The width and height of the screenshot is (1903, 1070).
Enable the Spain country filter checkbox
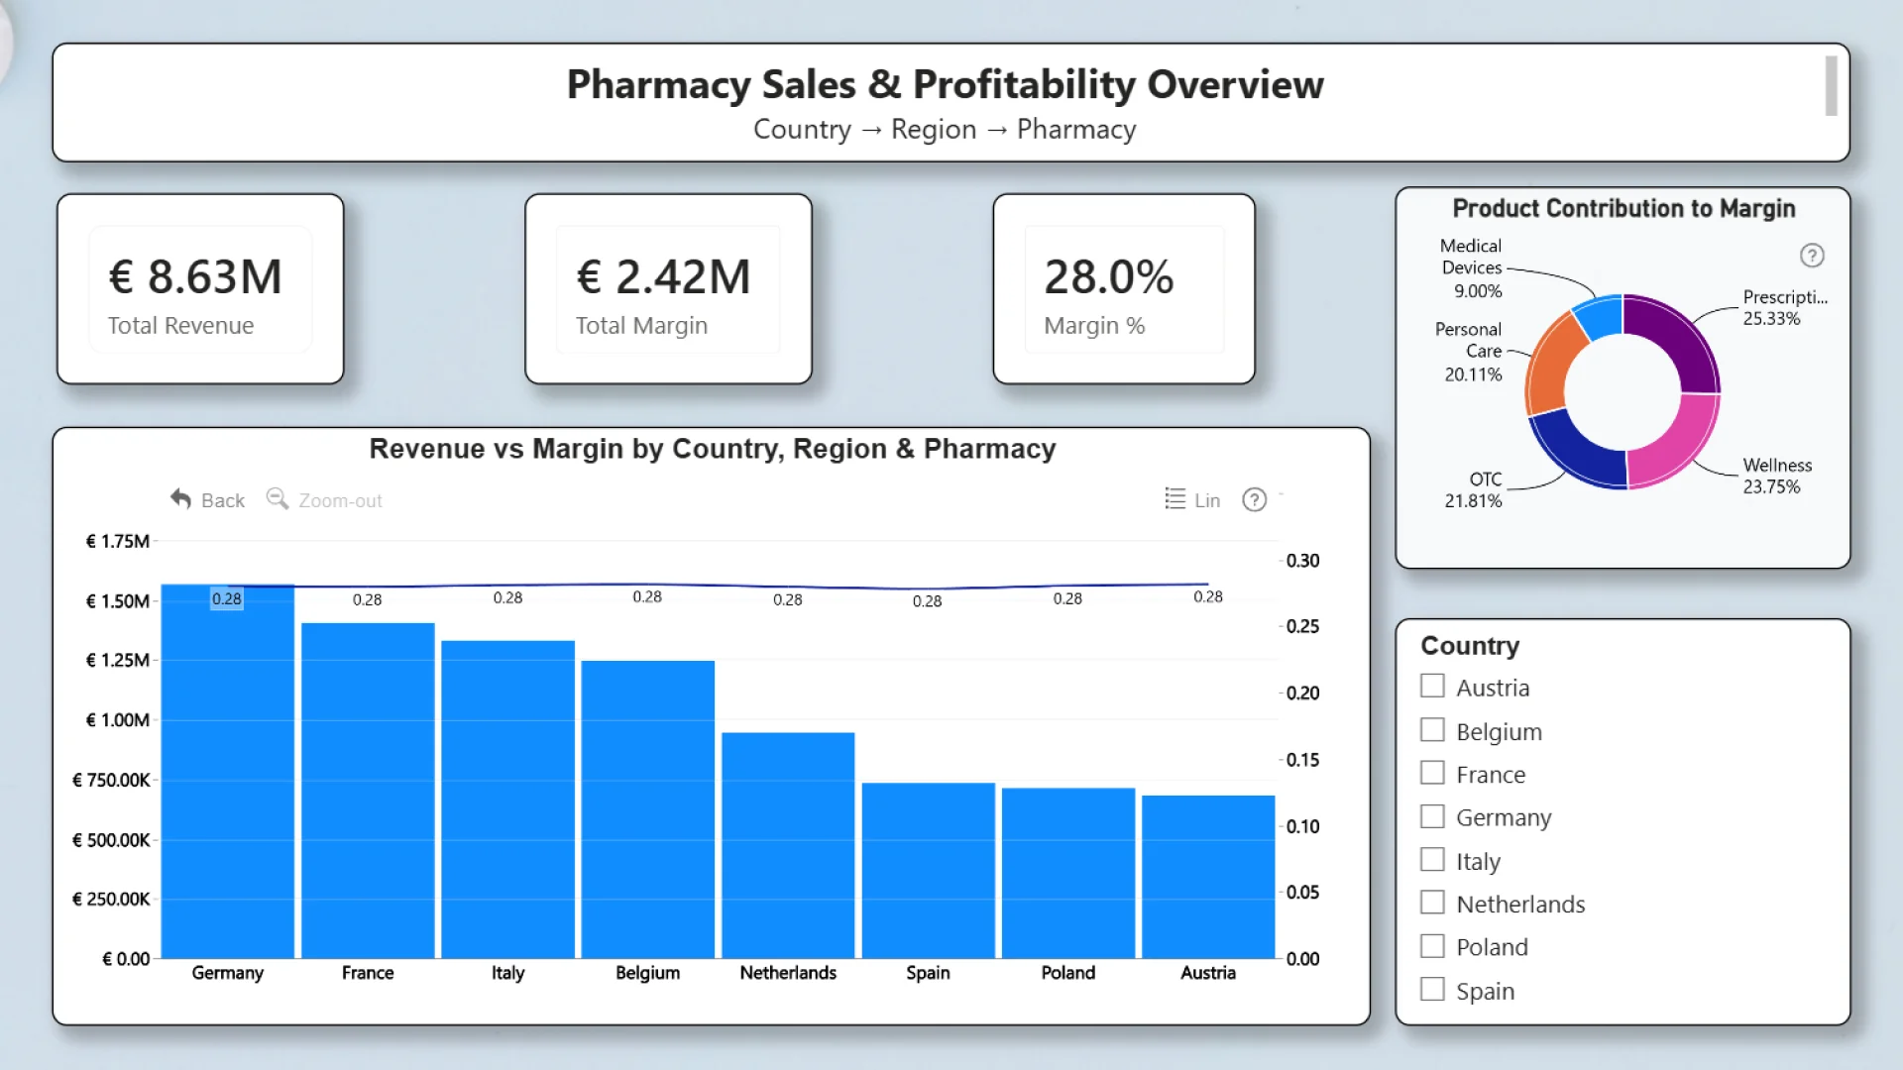pyautogui.click(x=1432, y=990)
